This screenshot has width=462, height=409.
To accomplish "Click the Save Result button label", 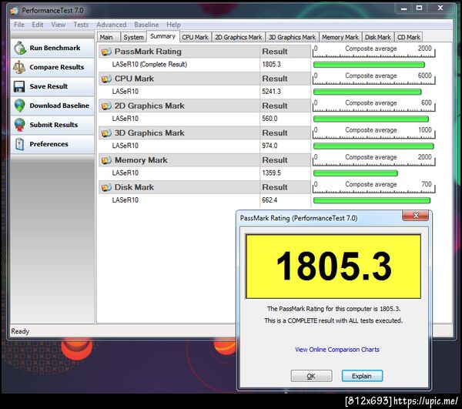I will tap(49, 86).
